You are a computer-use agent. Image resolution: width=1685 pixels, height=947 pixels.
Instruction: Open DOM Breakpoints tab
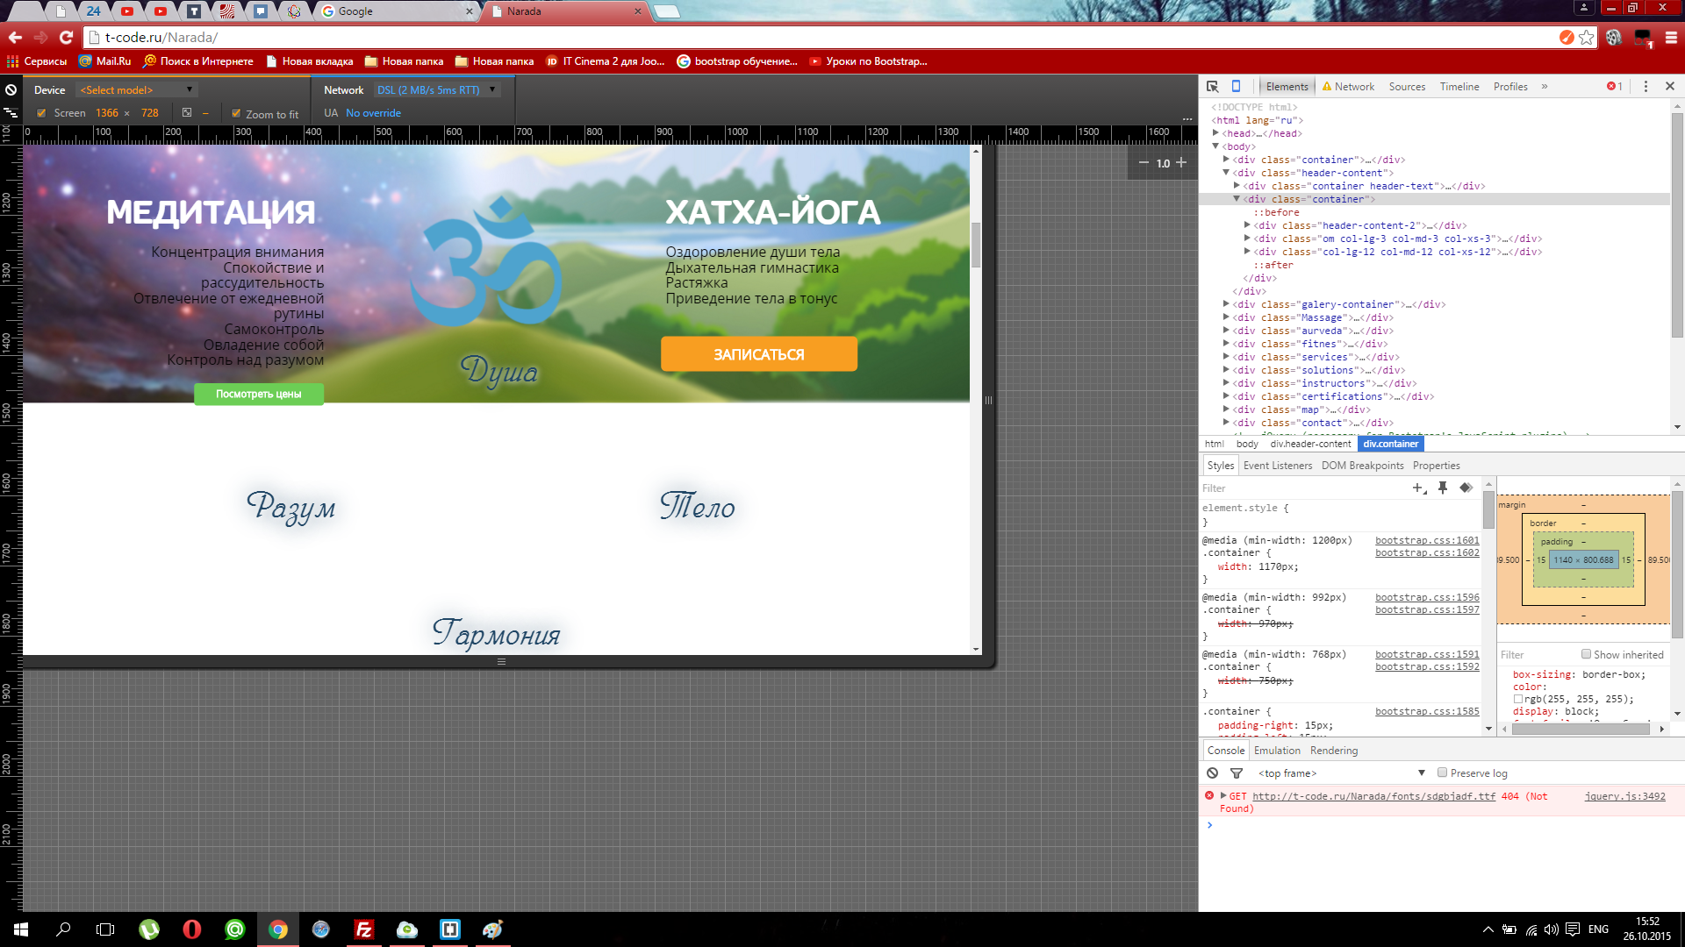(x=1363, y=466)
